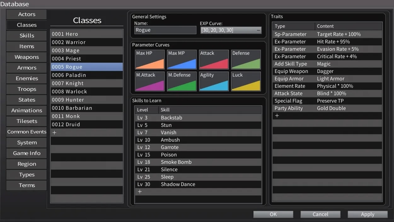Open the Defense curve graph

tap(246, 59)
